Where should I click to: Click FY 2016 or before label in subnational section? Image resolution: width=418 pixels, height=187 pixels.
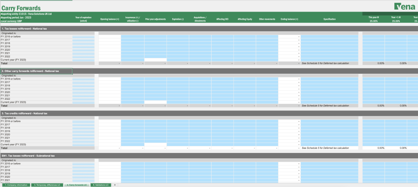point(11,163)
